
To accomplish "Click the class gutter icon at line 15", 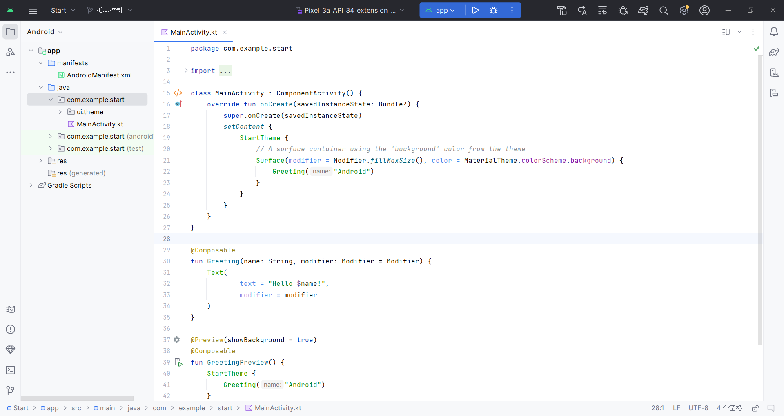I will (178, 93).
